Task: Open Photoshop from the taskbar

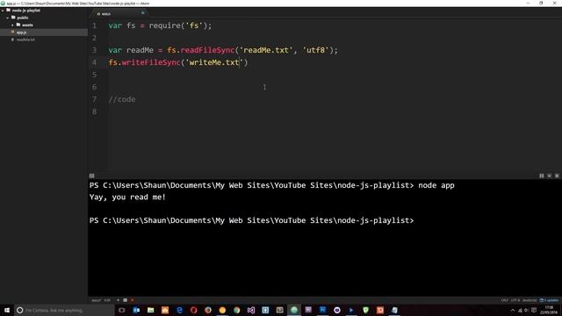Action: pos(322,310)
